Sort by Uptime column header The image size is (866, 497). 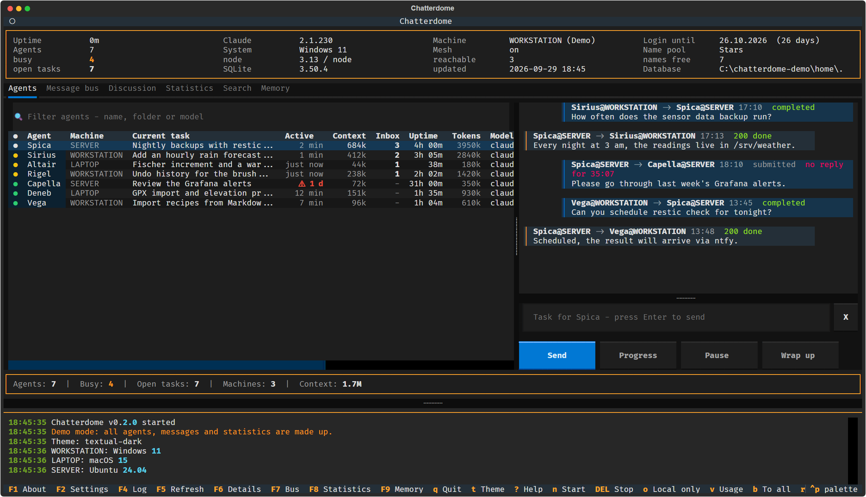point(423,136)
